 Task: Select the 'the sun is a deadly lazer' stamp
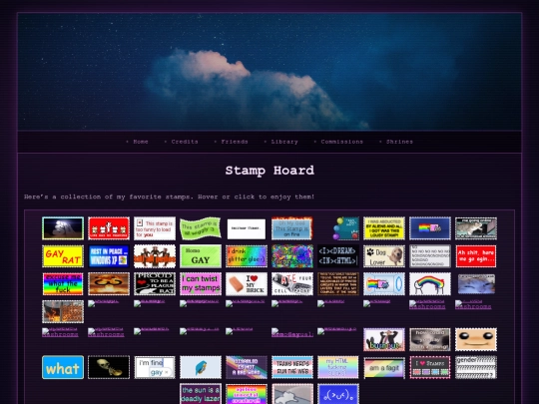(x=201, y=394)
